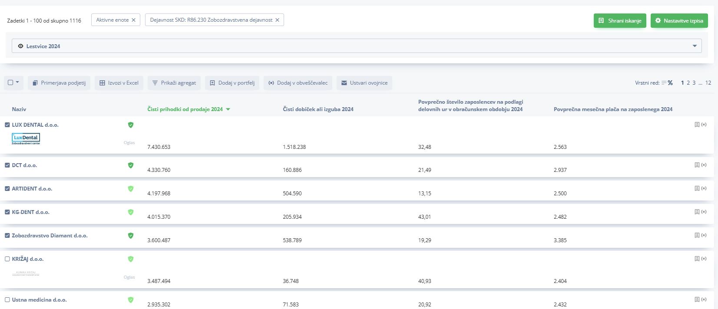Screen dimensions: 718x309
Task: Remove the Dejavnost SKD R86.230 filter chip
Action: (277, 20)
